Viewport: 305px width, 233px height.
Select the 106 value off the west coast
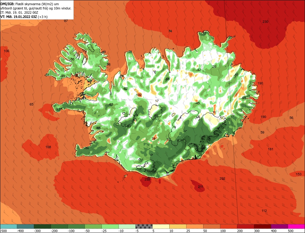click(x=6, y=51)
